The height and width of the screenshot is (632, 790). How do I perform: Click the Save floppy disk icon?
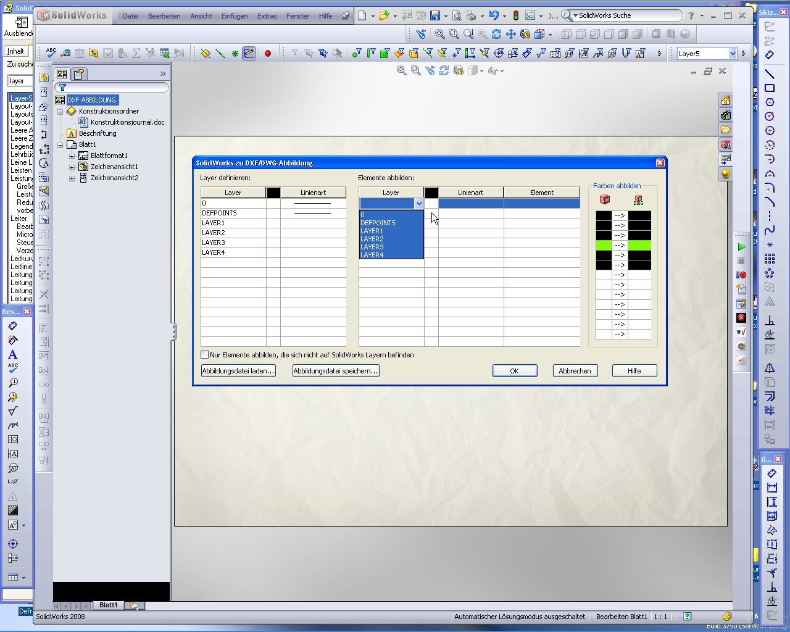pyautogui.click(x=435, y=16)
